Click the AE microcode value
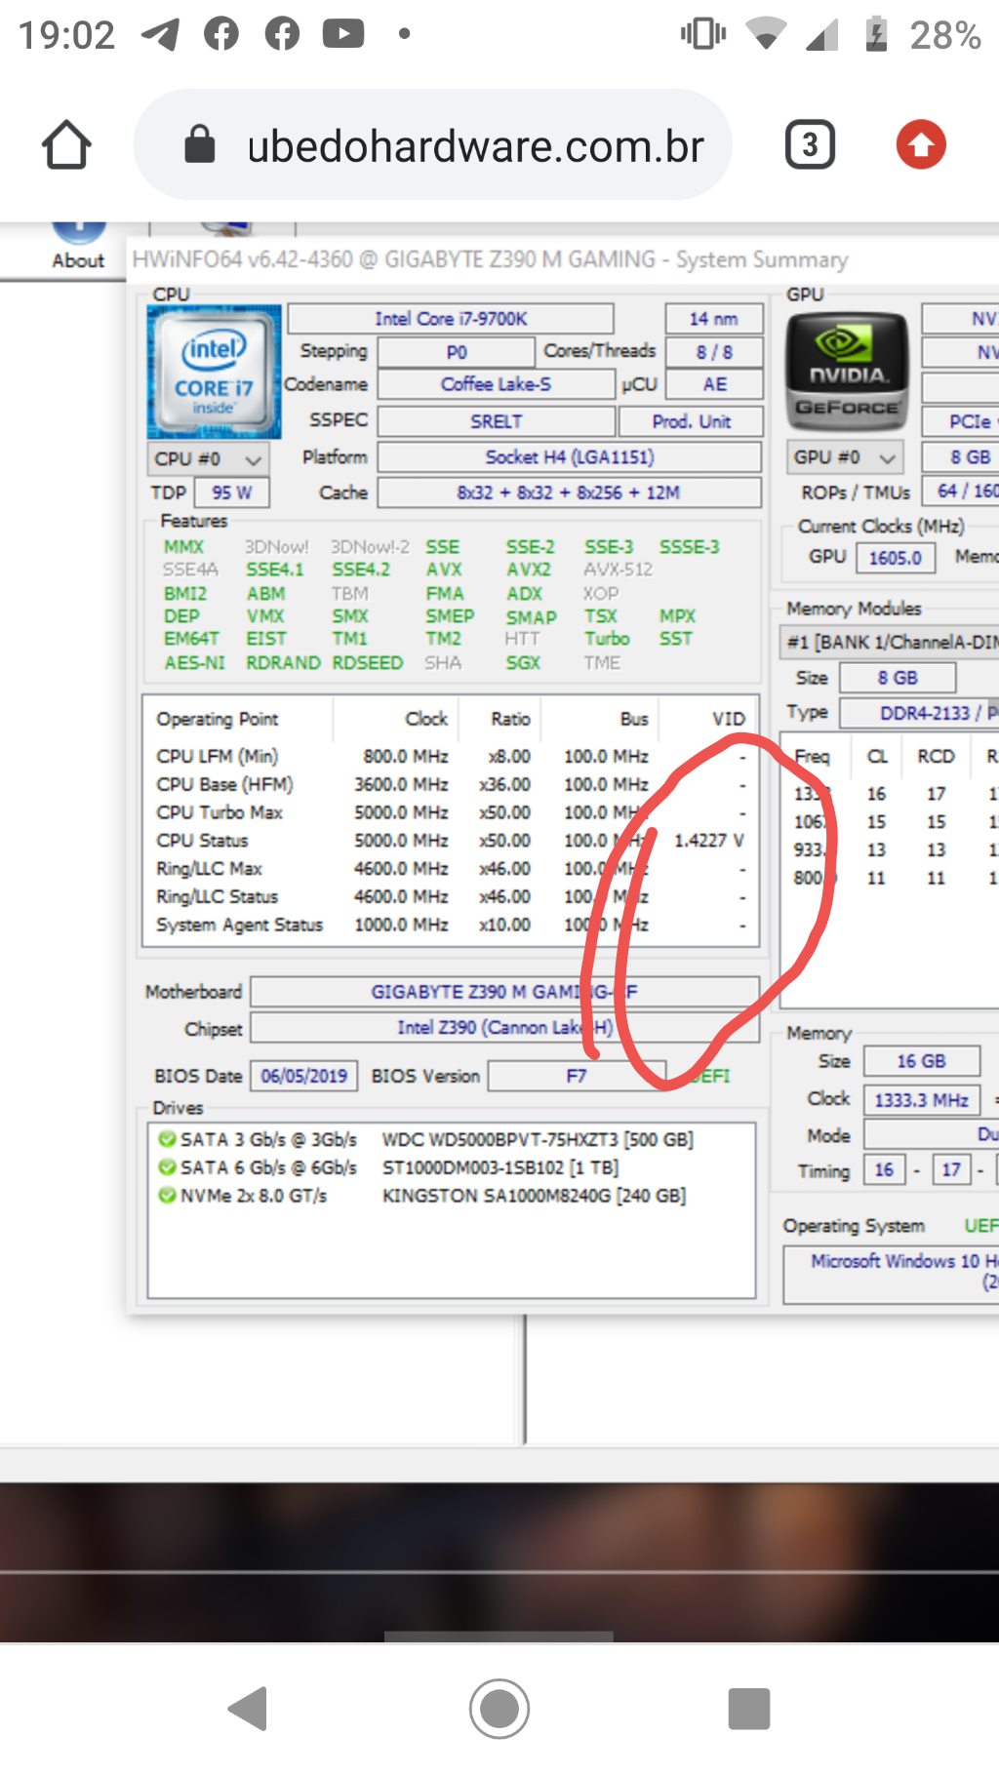 [713, 384]
